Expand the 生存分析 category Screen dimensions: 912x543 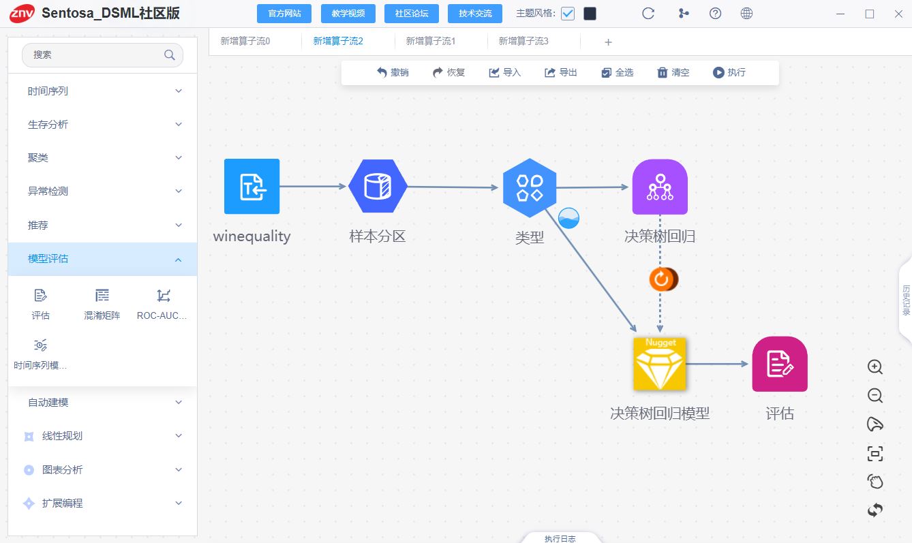tap(102, 125)
